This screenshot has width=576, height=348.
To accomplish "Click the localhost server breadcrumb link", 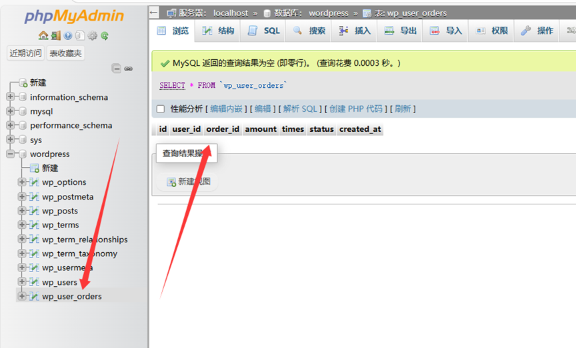I will pyautogui.click(x=231, y=13).
